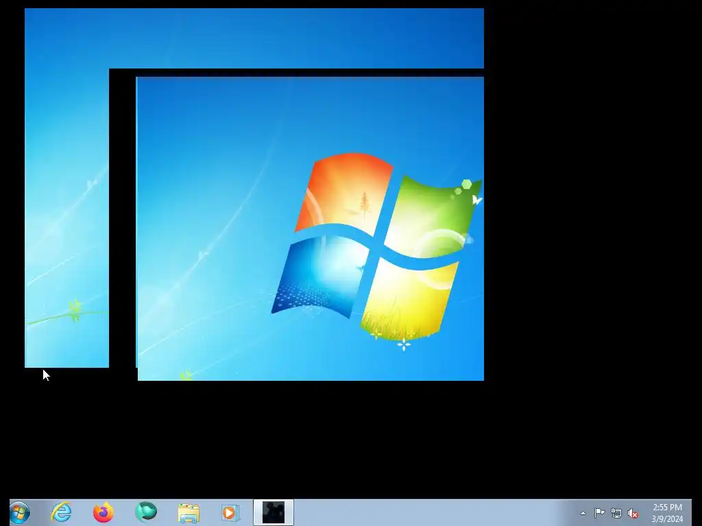Launch Windows Media Player
Image resolution: width=702 pixels, height=526 pixels.
click(230, 512)
